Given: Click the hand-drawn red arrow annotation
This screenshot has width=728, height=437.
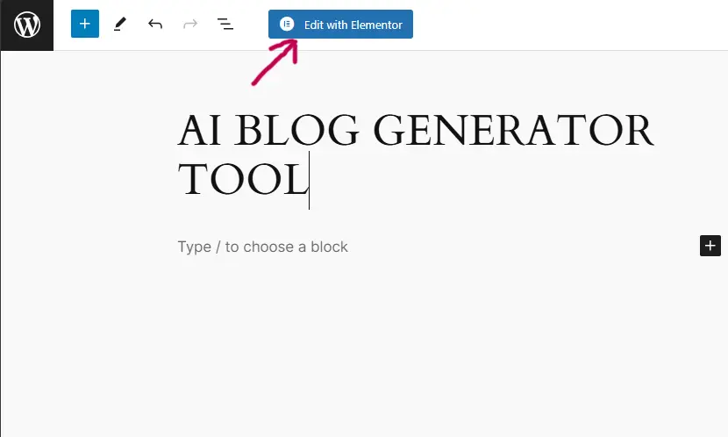Looking at the screenshot, I should click(275, 64).
